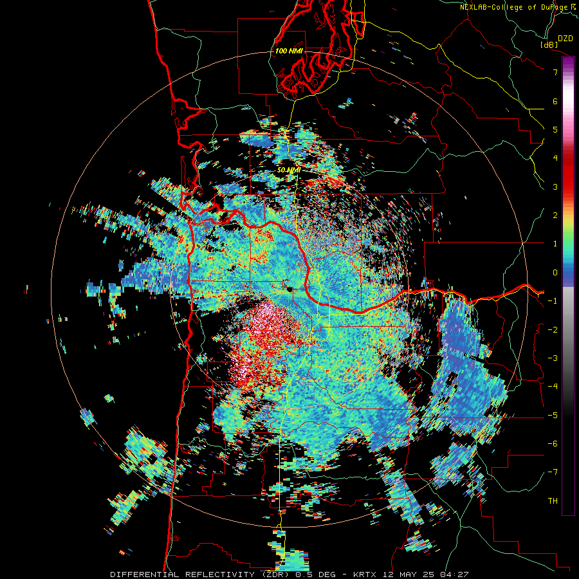Screen dimensions: 579x579
Task: Click the "DZD" legend title
Action: (x=565, y=39)
